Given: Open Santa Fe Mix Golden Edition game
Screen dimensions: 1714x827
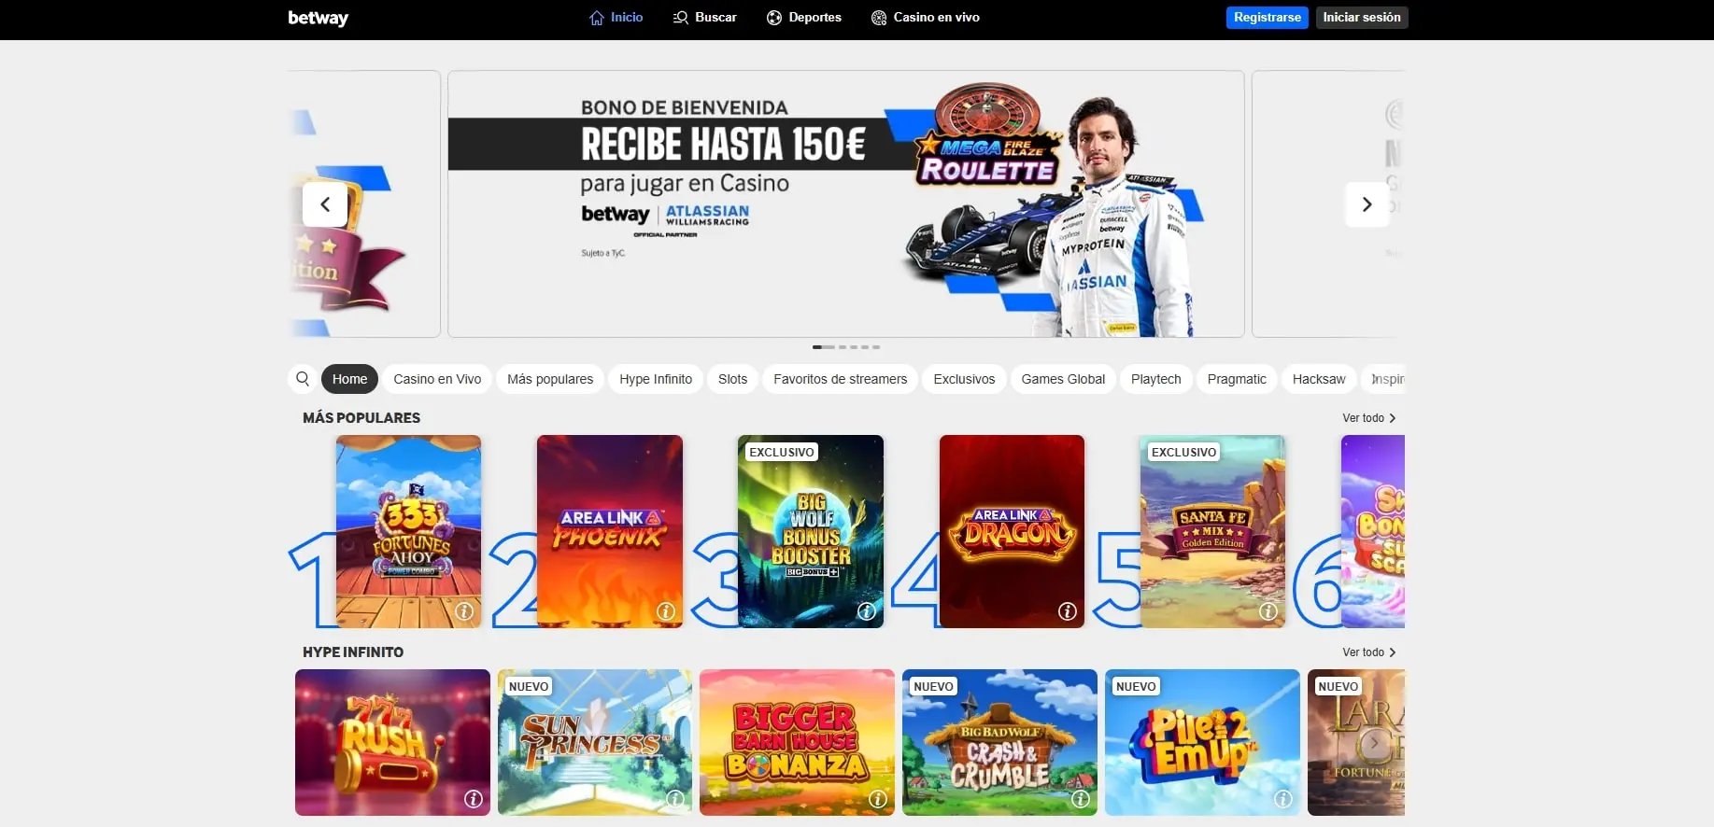Looking at the screenshot, I should click(x=1212, y=531).
